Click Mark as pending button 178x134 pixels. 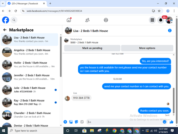click(x=92, y=48)
